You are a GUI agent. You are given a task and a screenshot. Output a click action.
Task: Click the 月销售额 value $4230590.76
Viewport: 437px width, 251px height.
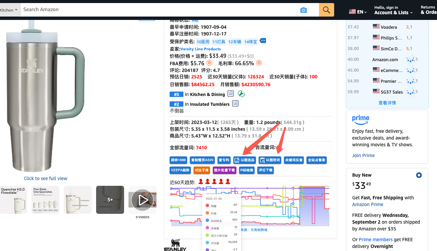point(256,84)
